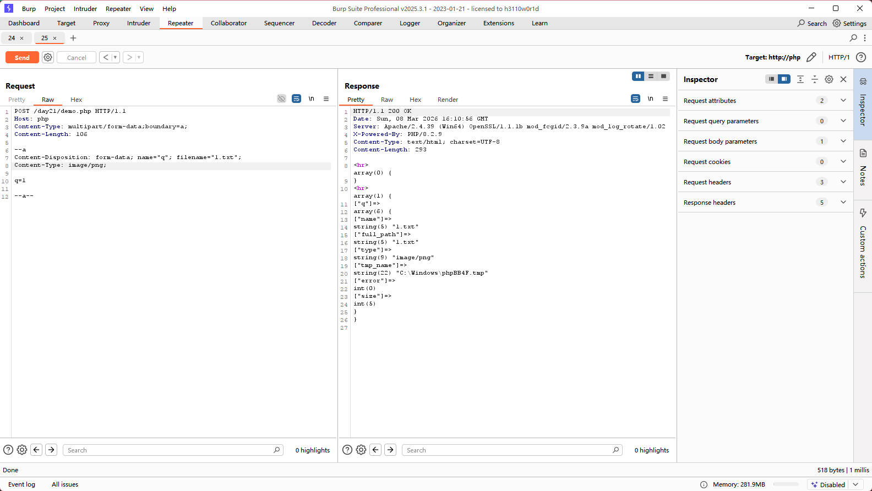The image size is (872, 491).
Task: Open Response search help icon
Action: tap(347, 450)
